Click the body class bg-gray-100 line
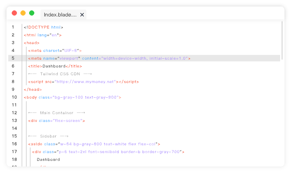Image resolution: width=291 pixels, height=173 pixels. tap(73, 97)
